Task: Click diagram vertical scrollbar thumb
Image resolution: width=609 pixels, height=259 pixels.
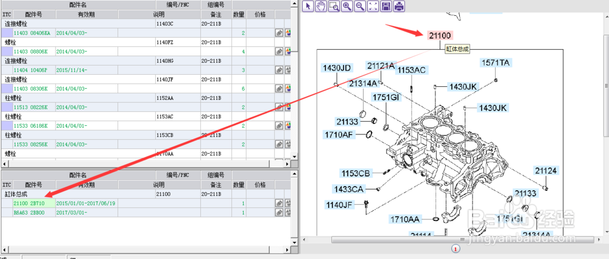Action: click(x=606, y=85)
